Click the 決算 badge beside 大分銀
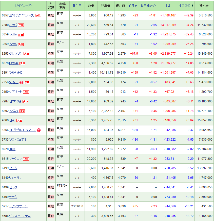214x224 pixels. click(x=22, y=111)
